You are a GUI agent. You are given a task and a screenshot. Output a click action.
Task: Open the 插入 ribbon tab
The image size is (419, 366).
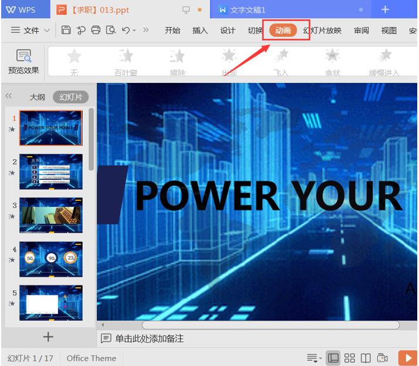(200, 31)
